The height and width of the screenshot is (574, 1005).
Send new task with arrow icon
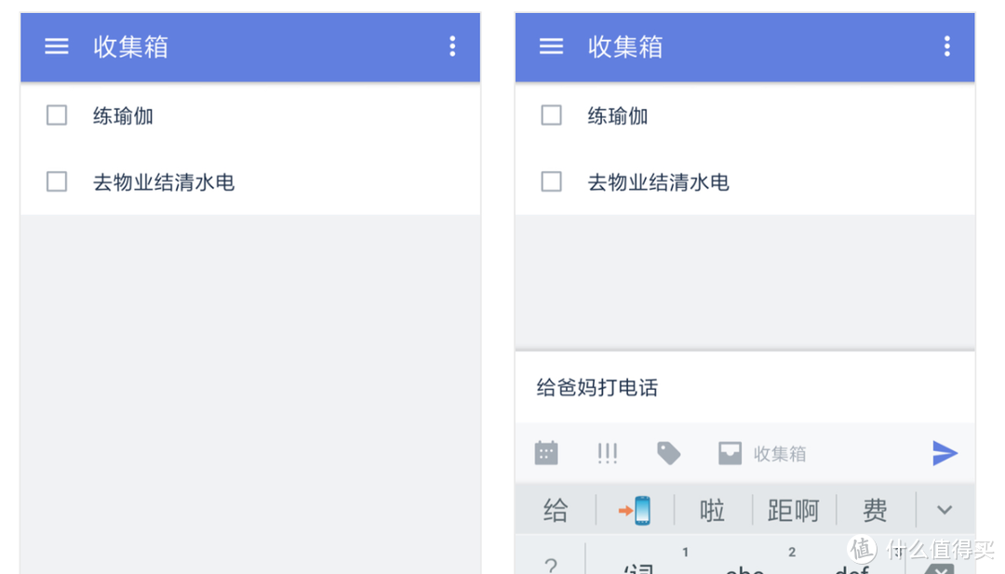pyautogui.click(x=945, y=453)
